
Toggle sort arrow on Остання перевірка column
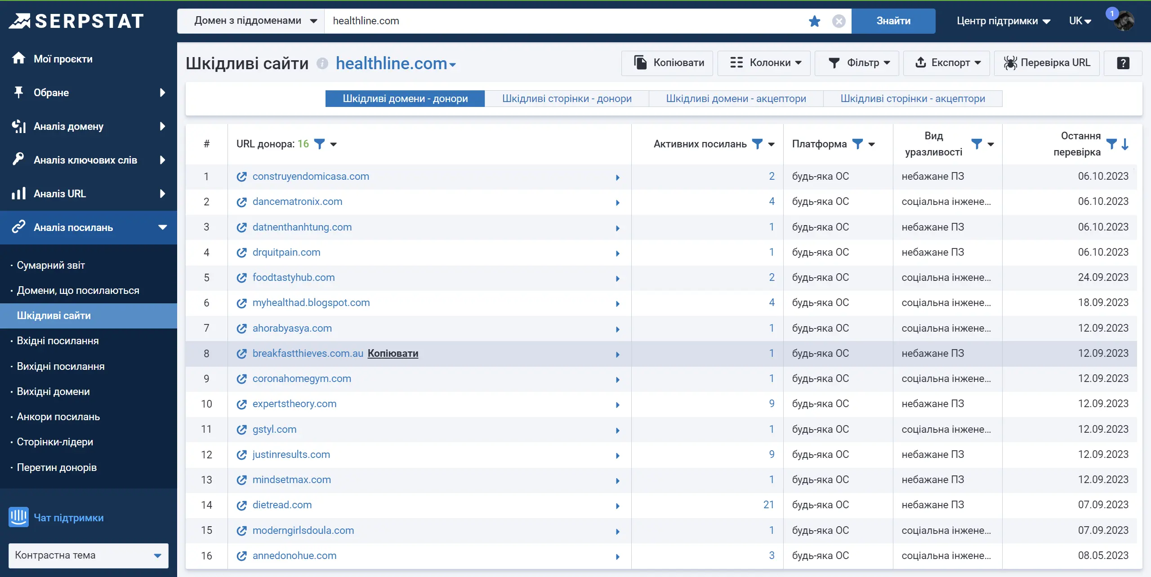pos(1125,144)
